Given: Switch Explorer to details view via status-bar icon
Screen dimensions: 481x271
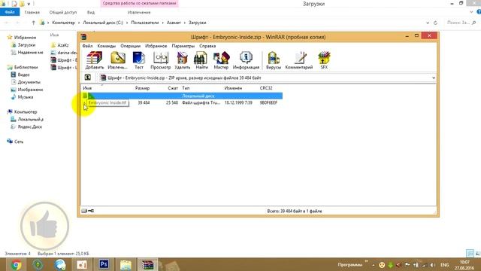Looking at the screenshot, I should click(x=470, y=254).
